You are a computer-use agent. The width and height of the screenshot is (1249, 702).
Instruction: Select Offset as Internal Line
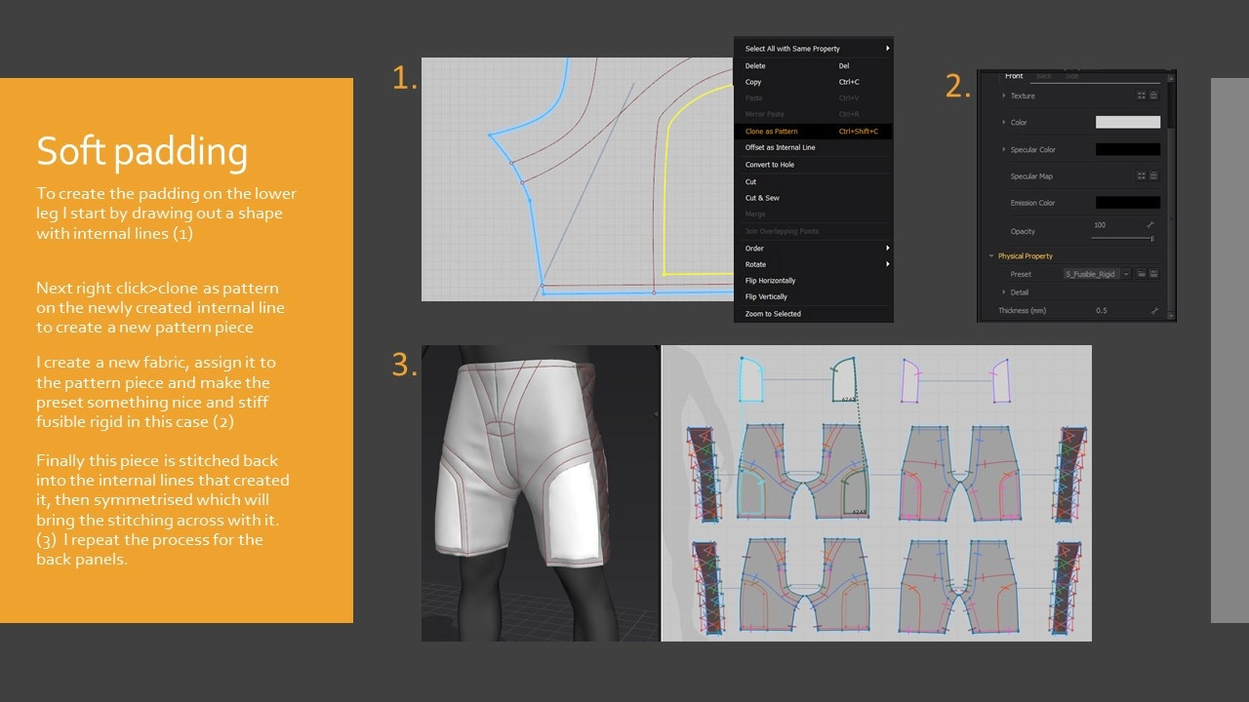tap(780, 147)
